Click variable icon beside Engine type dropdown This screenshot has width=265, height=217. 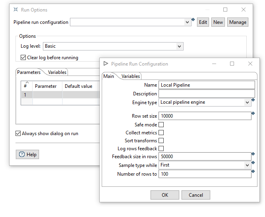pyautogui.click(x=253, y=100)
